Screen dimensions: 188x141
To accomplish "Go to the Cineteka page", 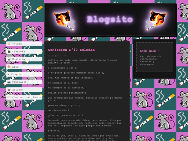I will click(x=24, y=52).
